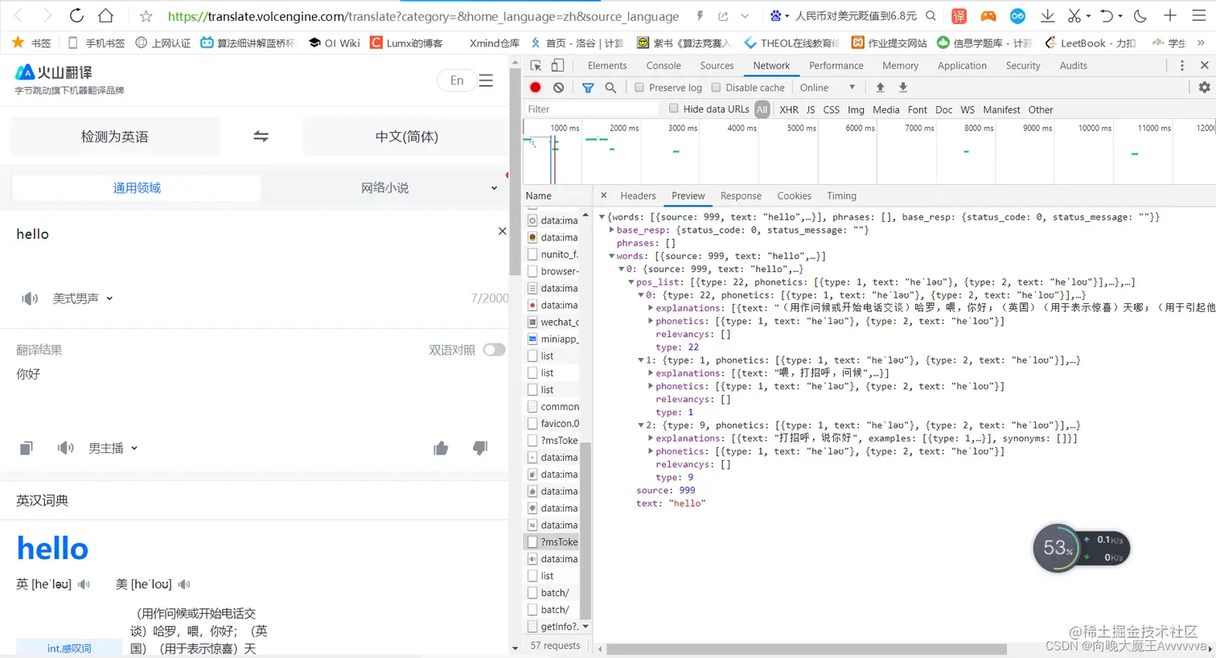Toggle bilingual comparison switch
The width and height of the screenshot is (1216, 658).
pyautogui.click(x=495, y=350)
